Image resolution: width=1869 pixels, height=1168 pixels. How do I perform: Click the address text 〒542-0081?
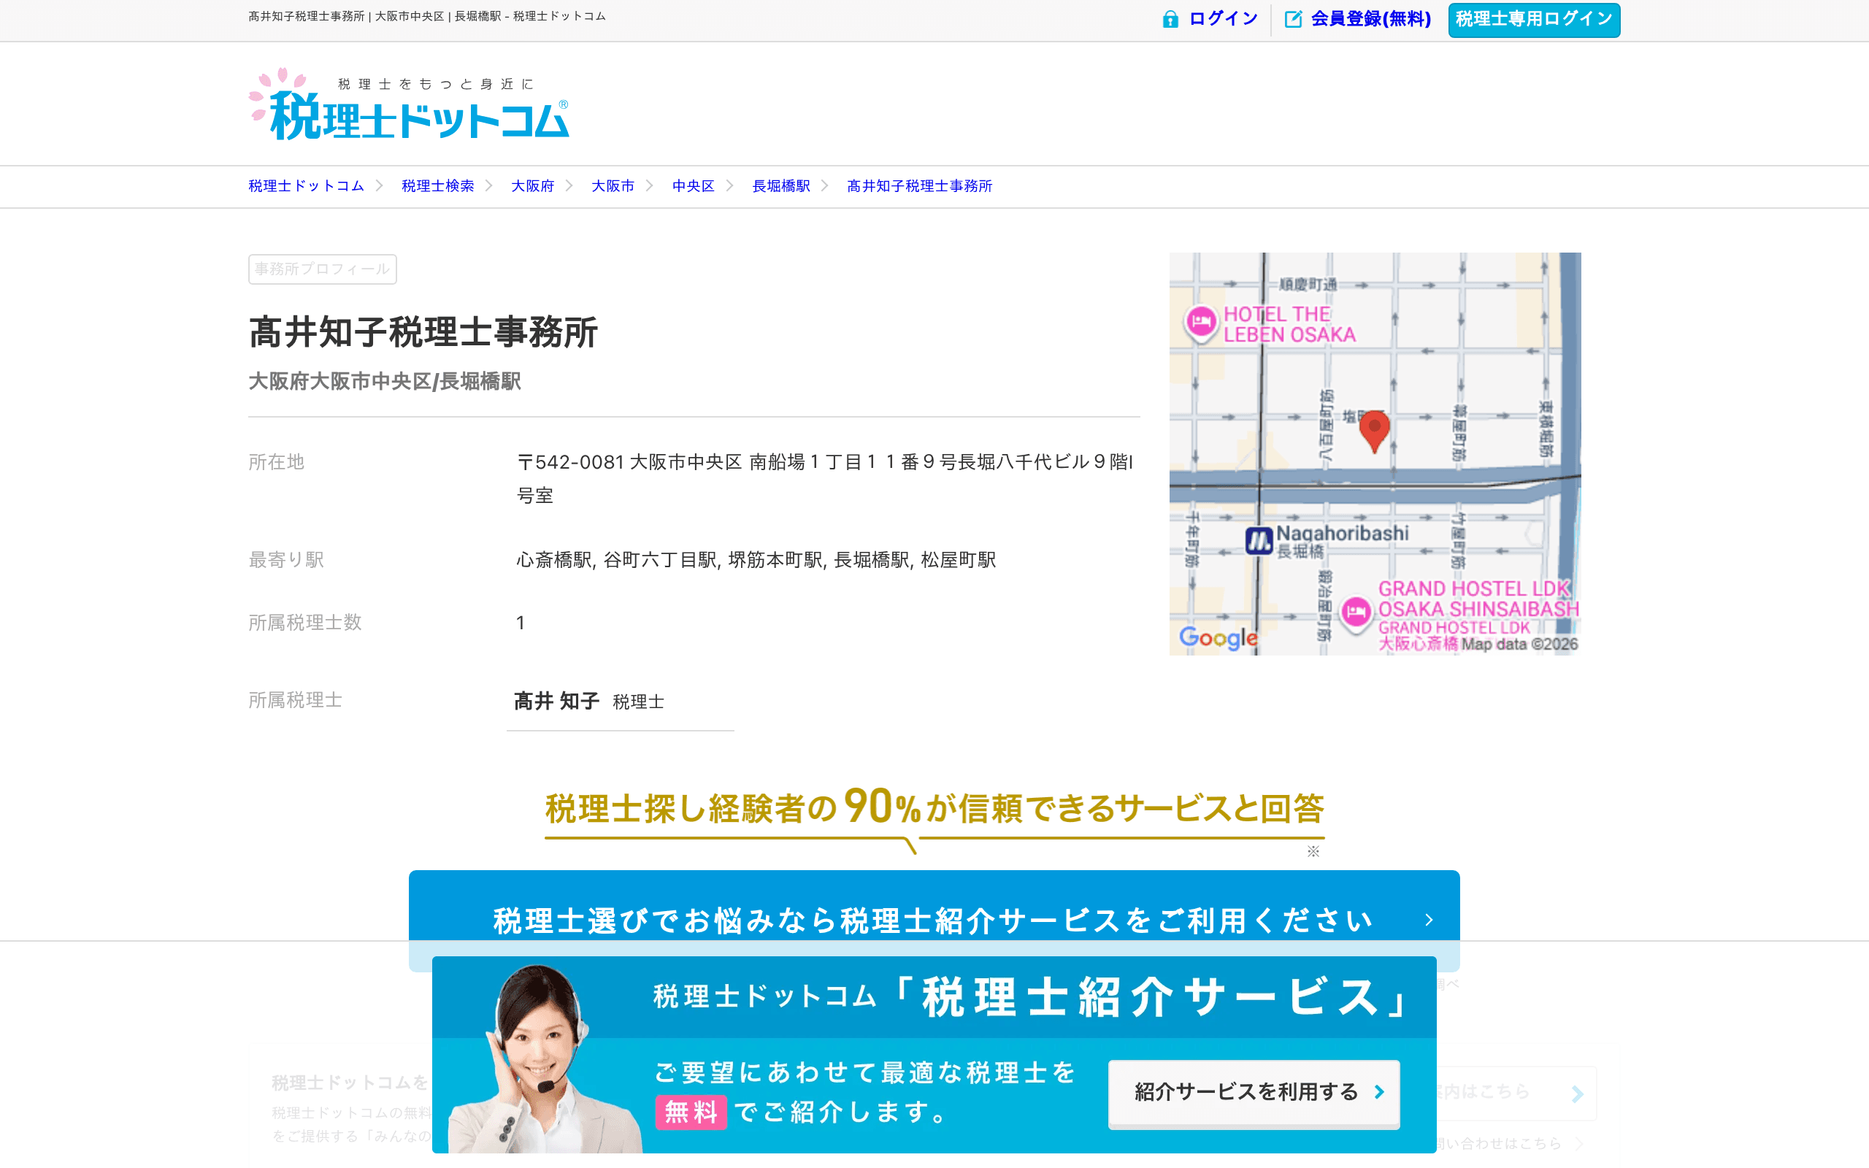coord(825,479)
